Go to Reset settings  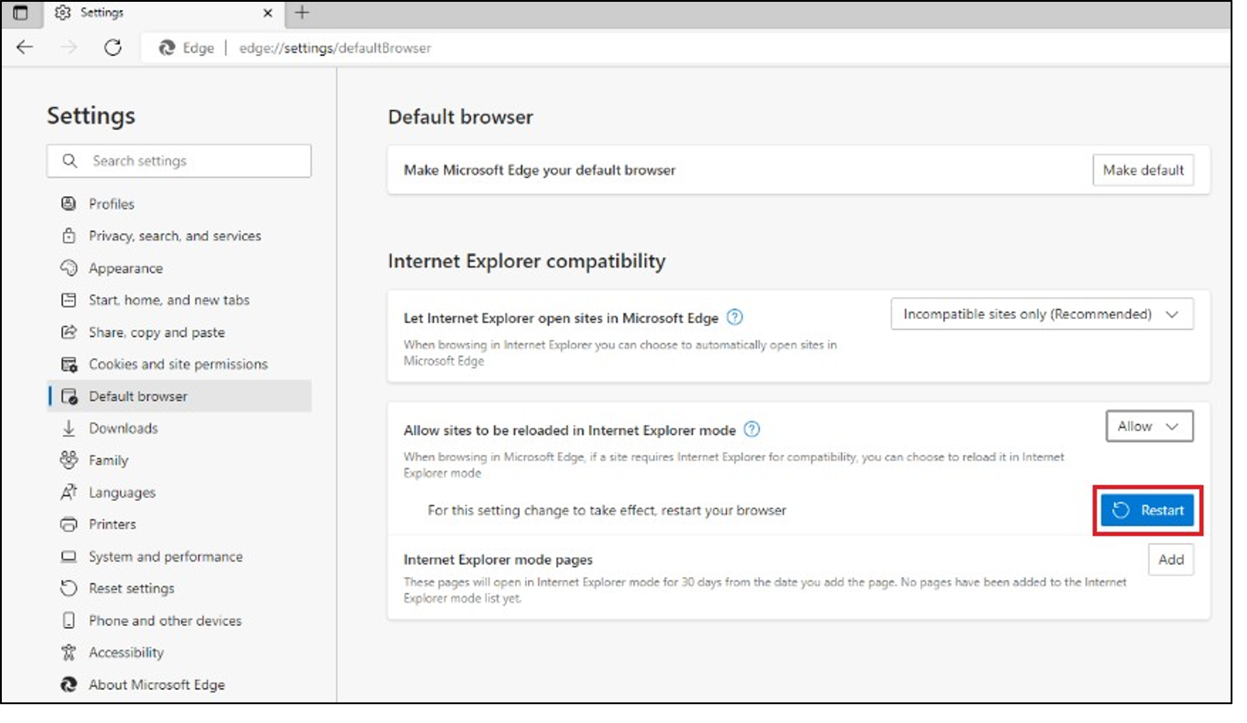[x=180, y=588]
